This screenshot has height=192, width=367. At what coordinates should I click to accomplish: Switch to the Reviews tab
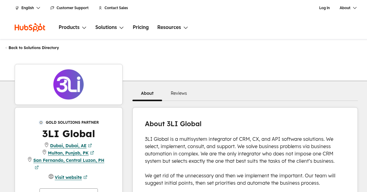pos(179,93)
